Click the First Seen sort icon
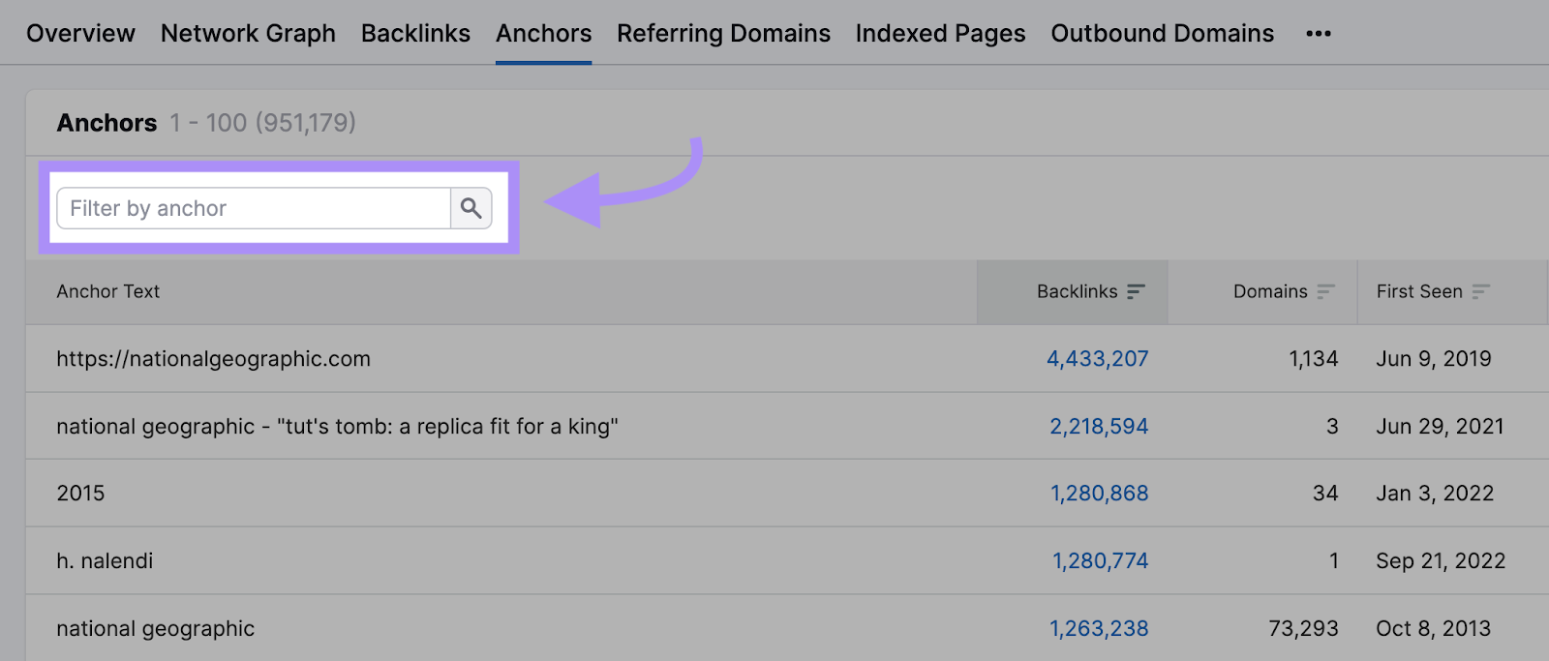Screen dimensions: 1549x661 [1480, 291]
